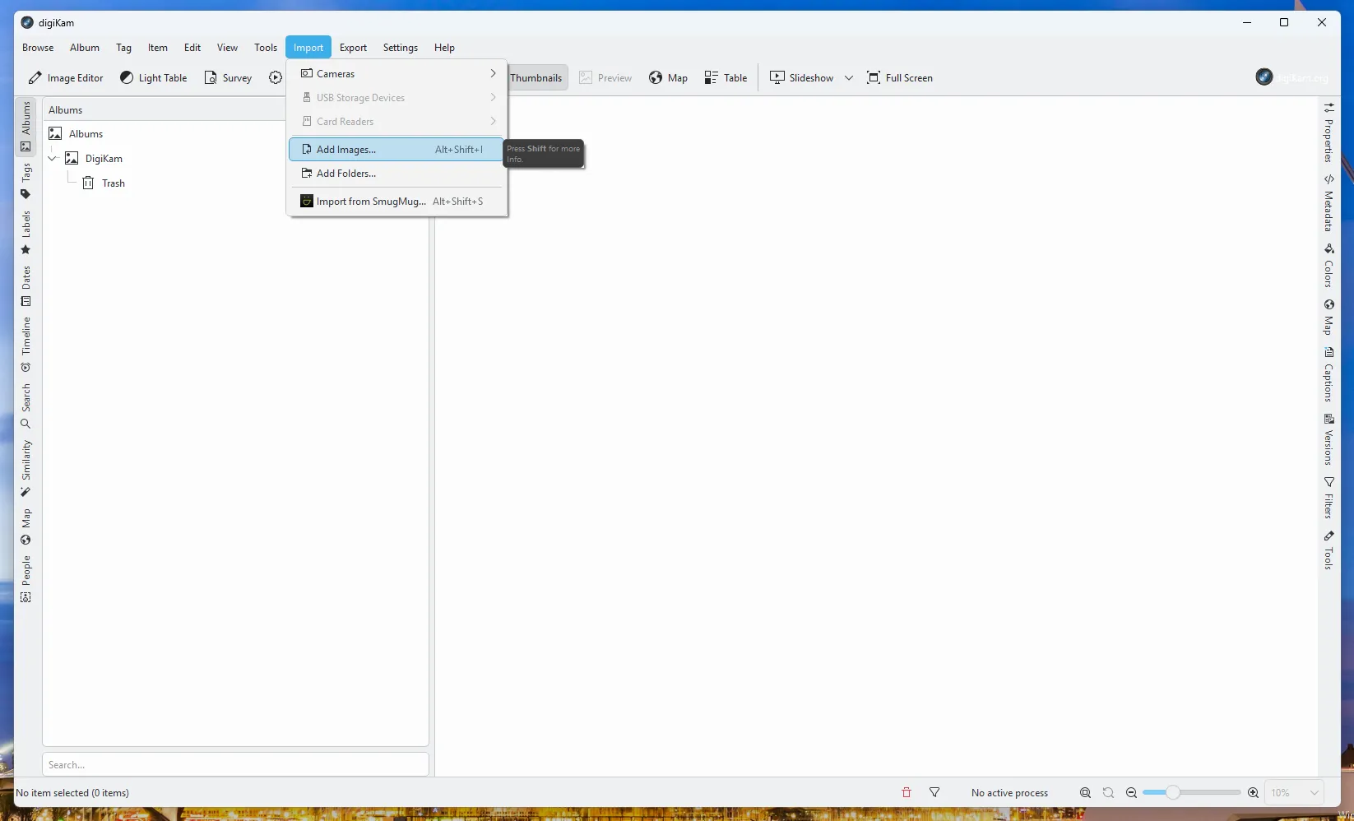
Task: Open the Tools menu
Action: tap(266, 48)
